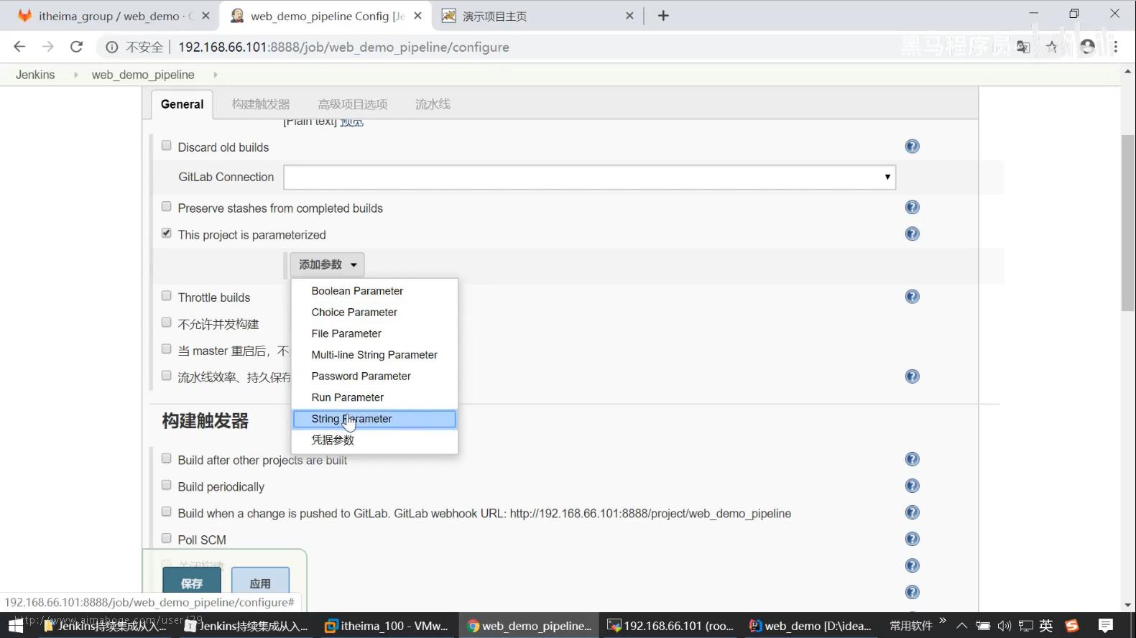The image size is (1136, 638).
Task: Open help for GitLab webhook build trigger
Action: (912, 513)
